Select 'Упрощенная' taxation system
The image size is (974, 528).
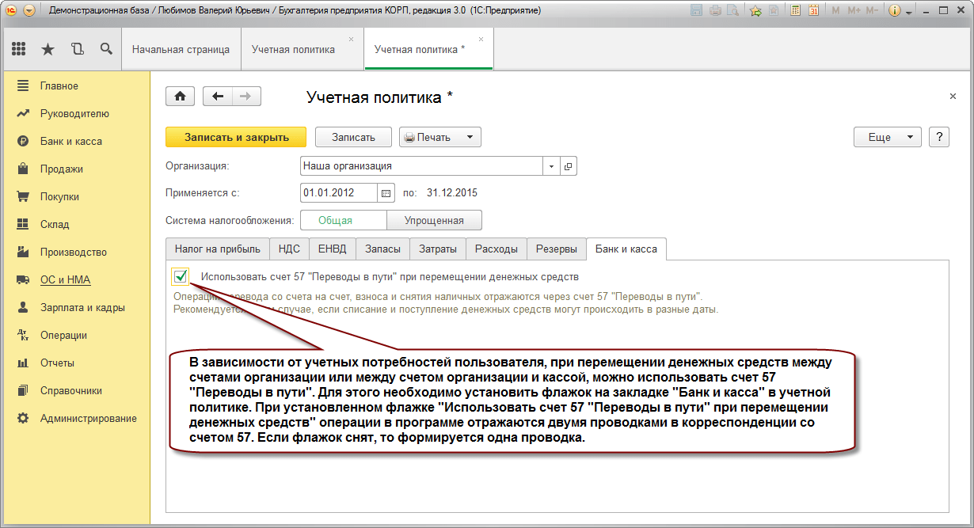tap(434, 220)
